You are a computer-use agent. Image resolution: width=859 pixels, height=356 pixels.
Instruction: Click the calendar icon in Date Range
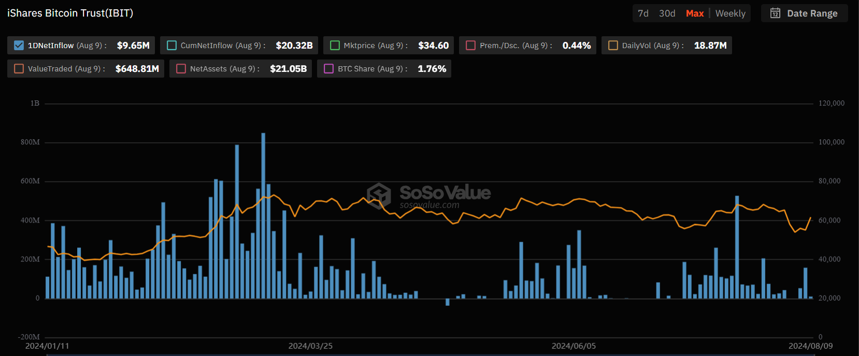coord(775,13)
